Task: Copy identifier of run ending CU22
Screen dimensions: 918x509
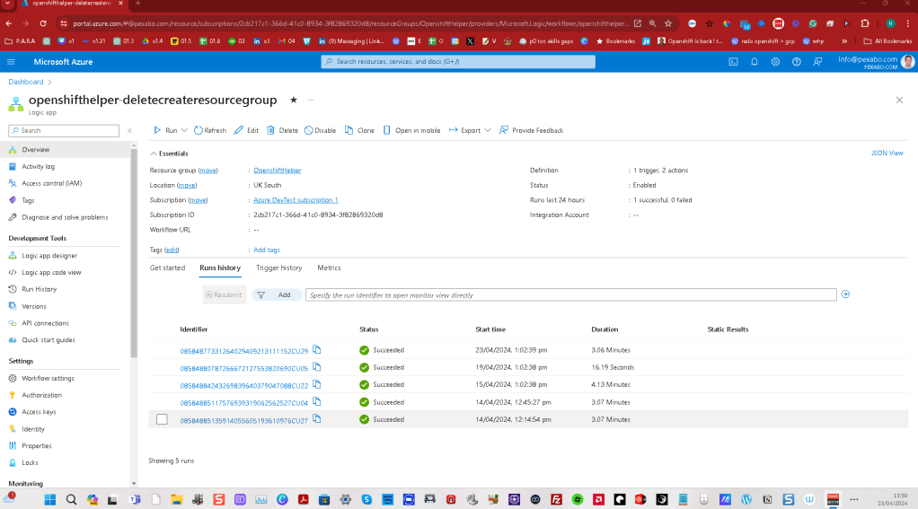Action: pyautogui.click(x=317, y=384)
